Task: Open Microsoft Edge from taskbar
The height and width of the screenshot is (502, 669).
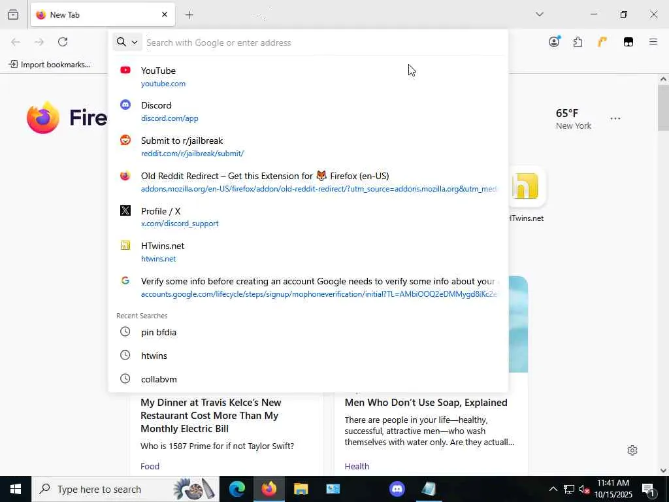Action: [x=237, y=489]
